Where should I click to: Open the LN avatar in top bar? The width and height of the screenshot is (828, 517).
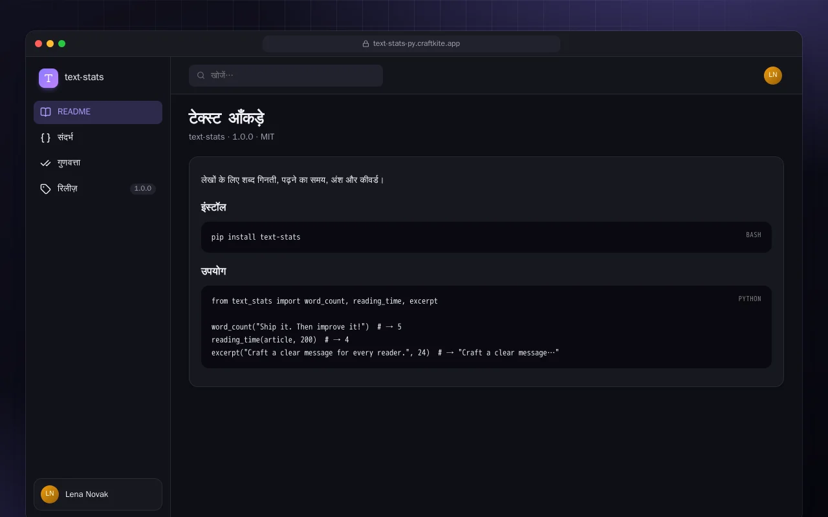[773, 76]
